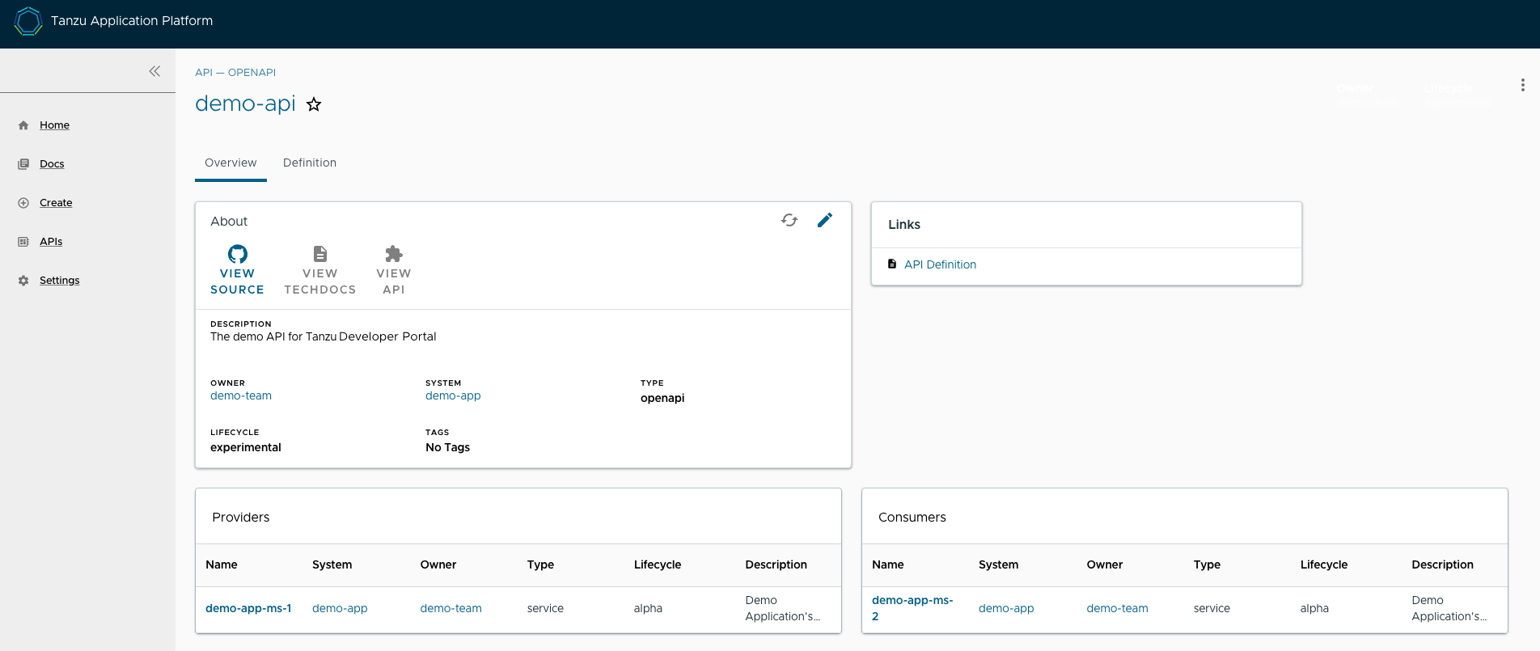Click the API Definition file icon

point(892,264)
